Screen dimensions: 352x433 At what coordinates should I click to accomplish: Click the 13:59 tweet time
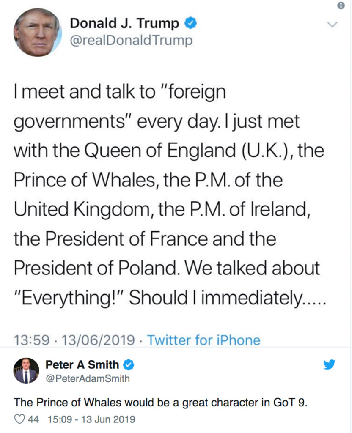click(32, 340)
